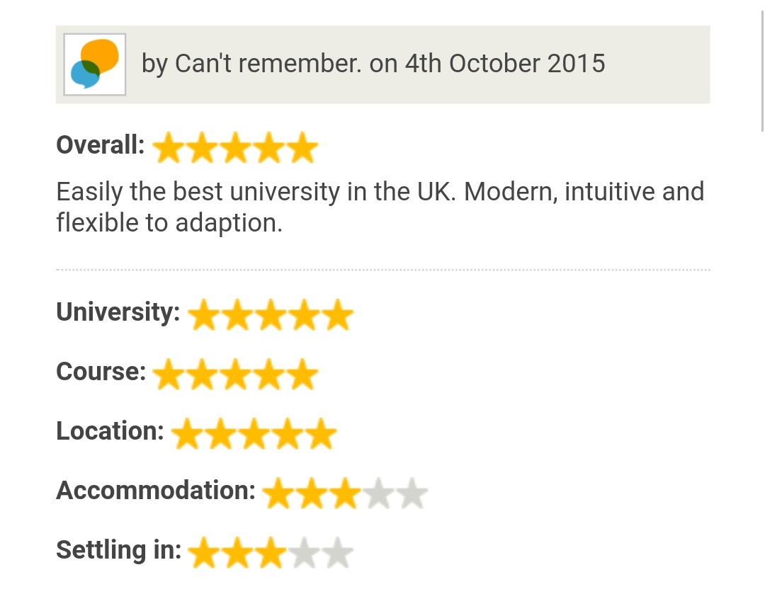Image resolution: width=765 pixels, height=594 pixels.
Task: Click the Settling in label
Action: (118, 550)
